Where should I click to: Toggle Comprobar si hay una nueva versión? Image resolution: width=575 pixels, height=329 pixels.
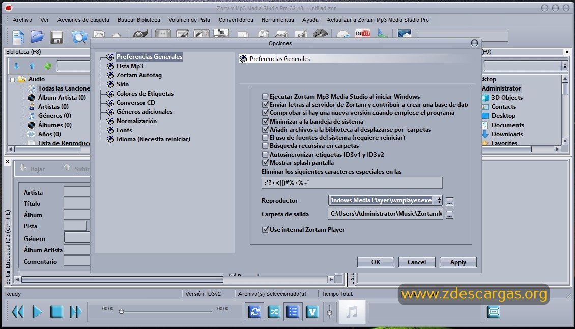[265, 113]
